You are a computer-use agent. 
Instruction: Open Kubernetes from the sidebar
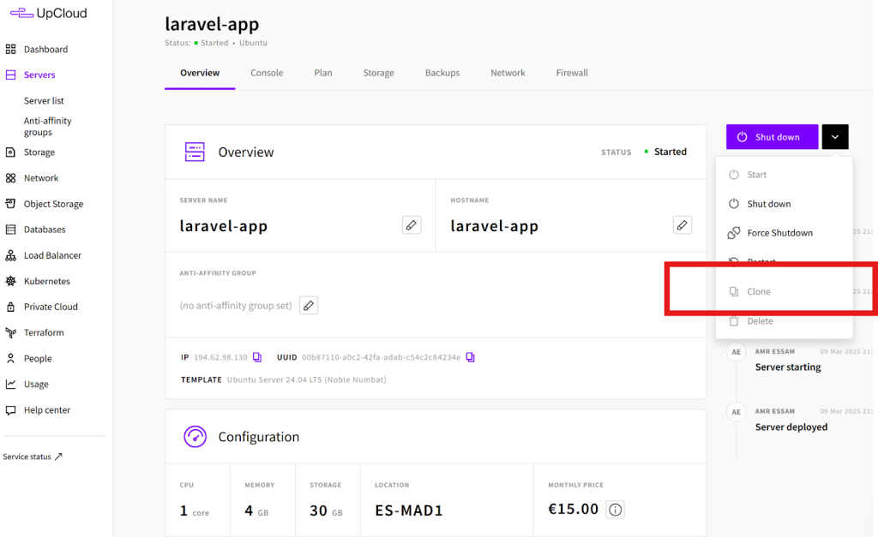[x=46, y=281]
